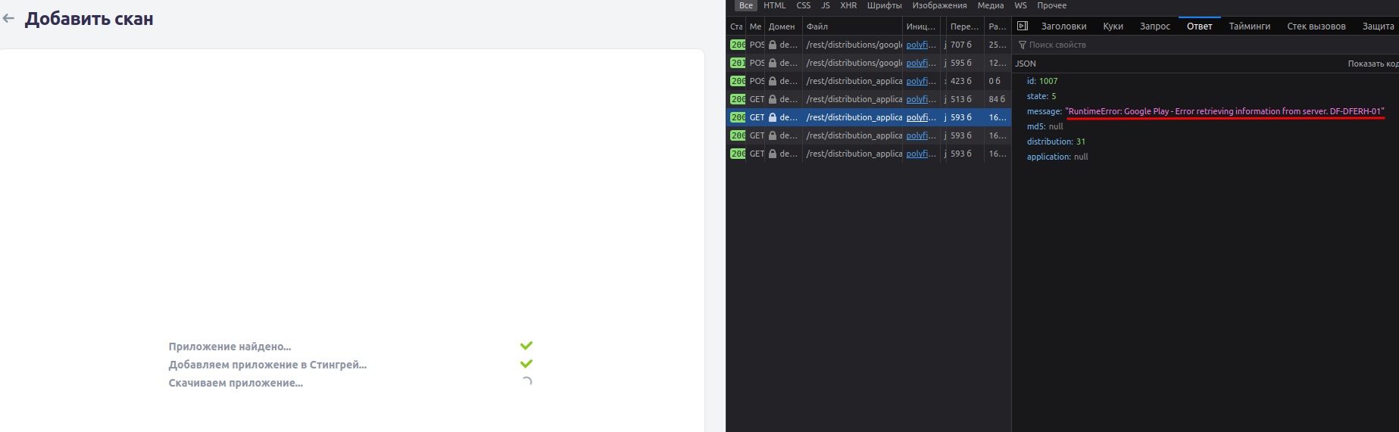Click Показать код raw toggle
Screen dimensions: 1399x432
point(1372,64)
